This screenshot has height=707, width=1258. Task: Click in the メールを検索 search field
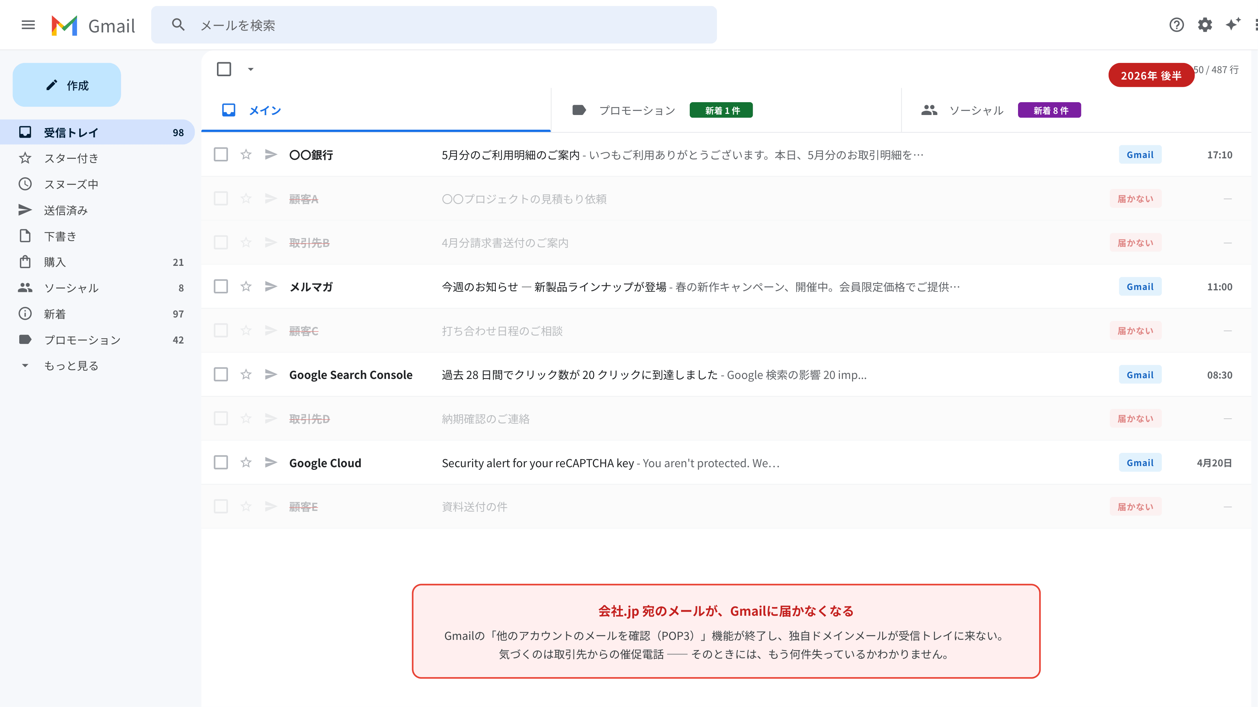(434, 25)
